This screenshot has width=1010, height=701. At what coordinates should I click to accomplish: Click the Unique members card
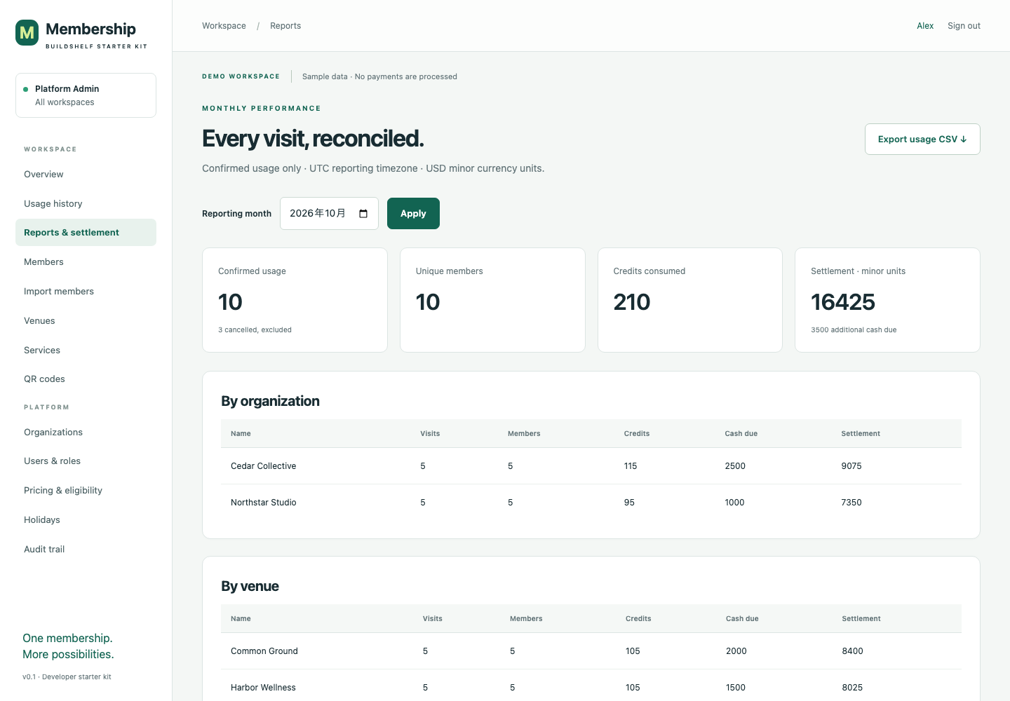(x=492, y=300)
